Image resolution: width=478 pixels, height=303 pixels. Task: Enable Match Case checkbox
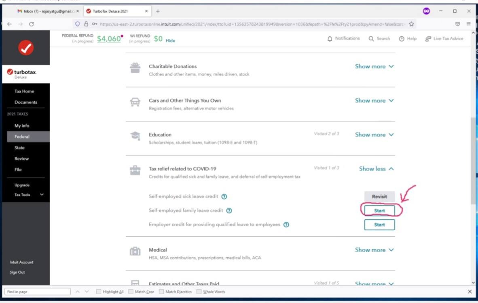pos(131,292)
